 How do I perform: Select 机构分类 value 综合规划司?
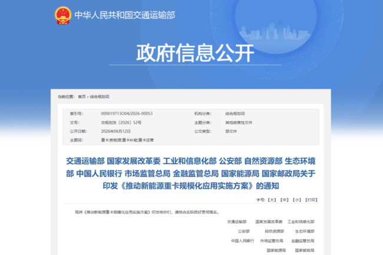(235, 113)
